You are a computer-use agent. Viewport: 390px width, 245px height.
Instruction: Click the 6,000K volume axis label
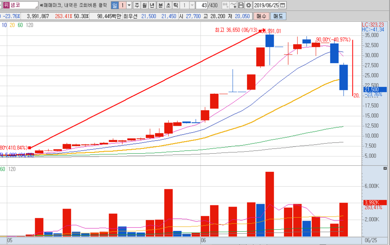click(x=372, y=186)
